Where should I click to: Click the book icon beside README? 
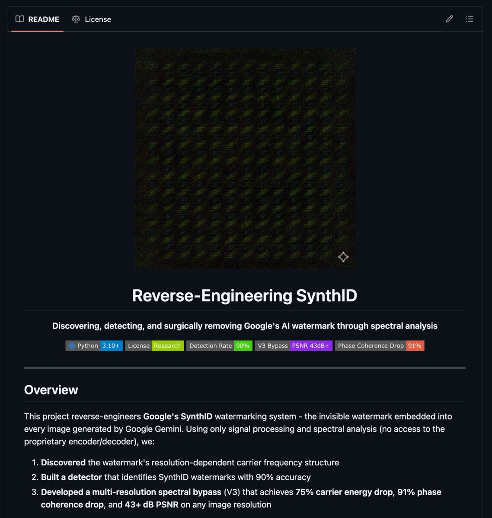click(x=19, y=19)
